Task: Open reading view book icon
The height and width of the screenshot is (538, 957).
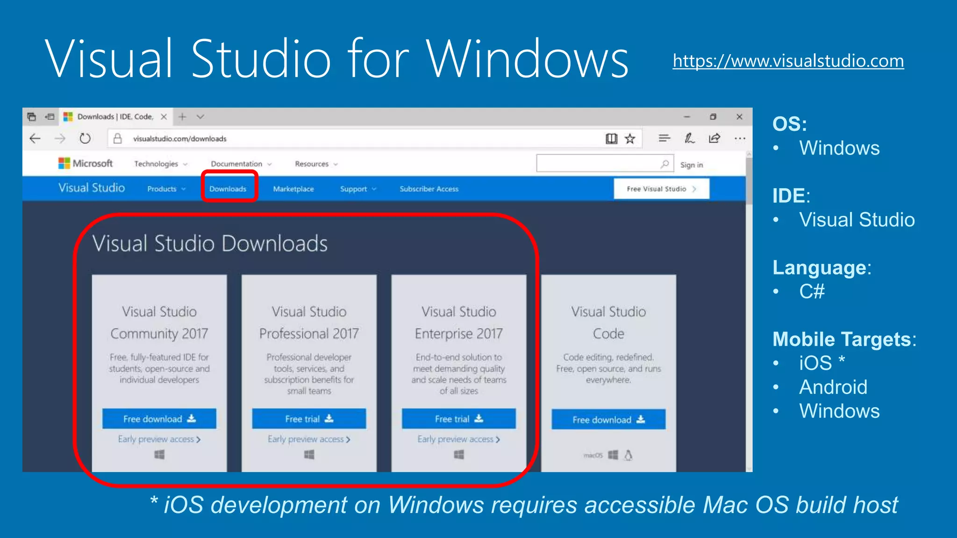Action: tap(611, 138)
